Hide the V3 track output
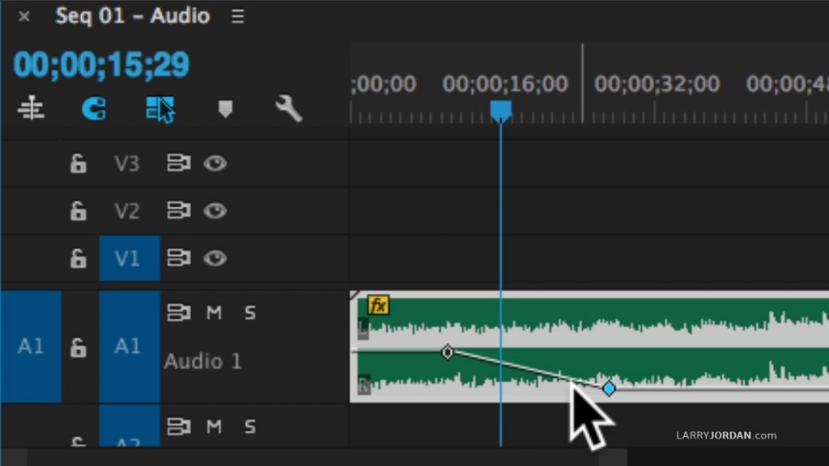This screenshot has height=466, width=829. pyautogui.click(x=215, y=163)
